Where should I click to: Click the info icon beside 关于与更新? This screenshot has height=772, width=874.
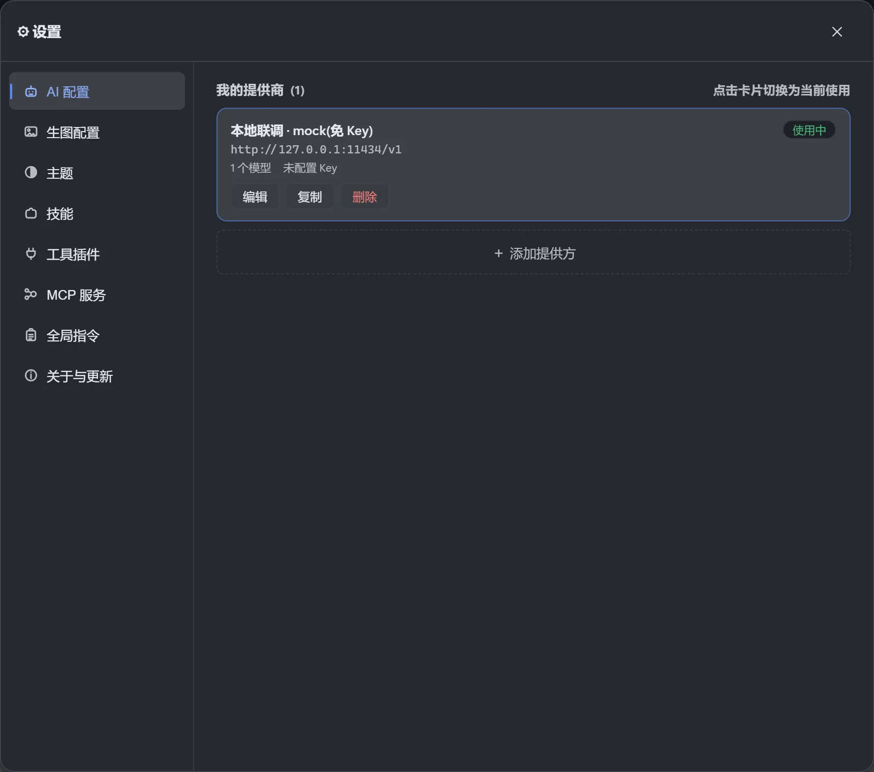pos(31,376)
